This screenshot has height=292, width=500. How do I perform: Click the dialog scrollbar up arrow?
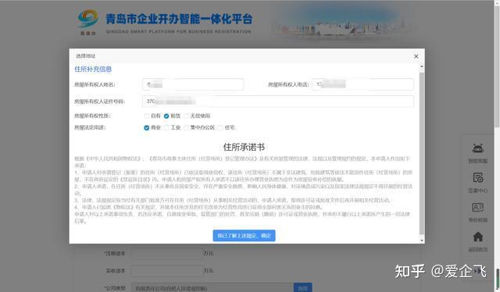(422, 67)
